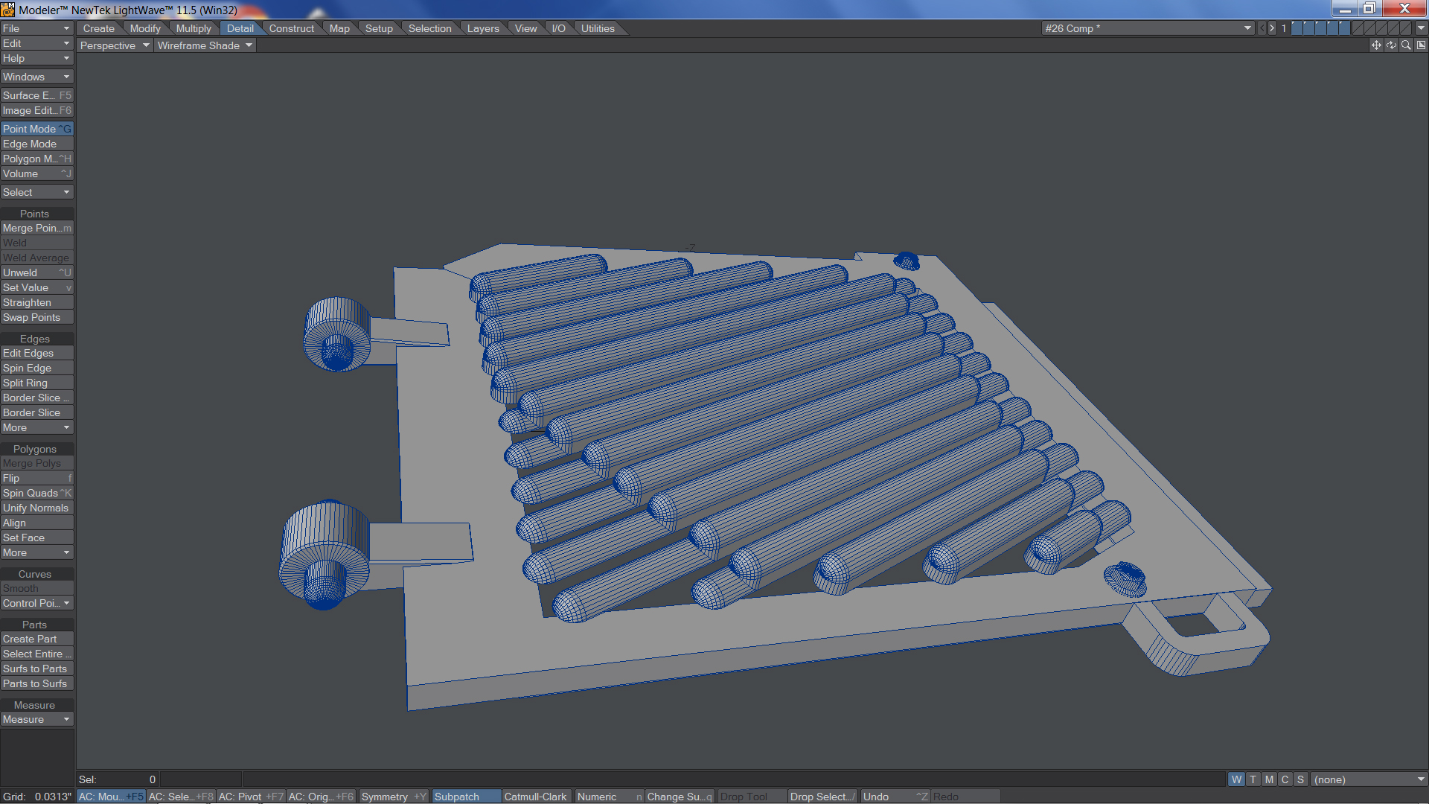Click Merge Points button
The width and height of the screenshot is (1429, 804).
[36, 228]
